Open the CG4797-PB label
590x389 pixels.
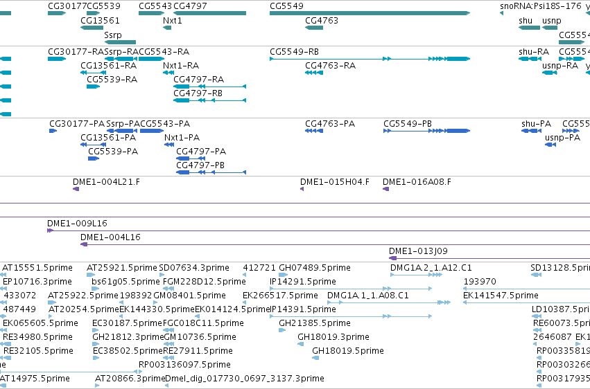point(200,165)
